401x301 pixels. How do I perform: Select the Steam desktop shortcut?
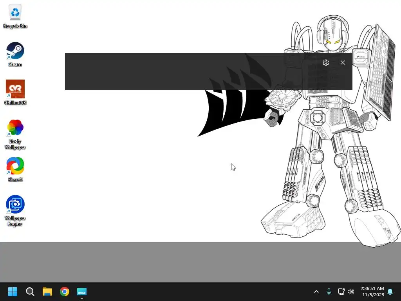coord(15,54)
